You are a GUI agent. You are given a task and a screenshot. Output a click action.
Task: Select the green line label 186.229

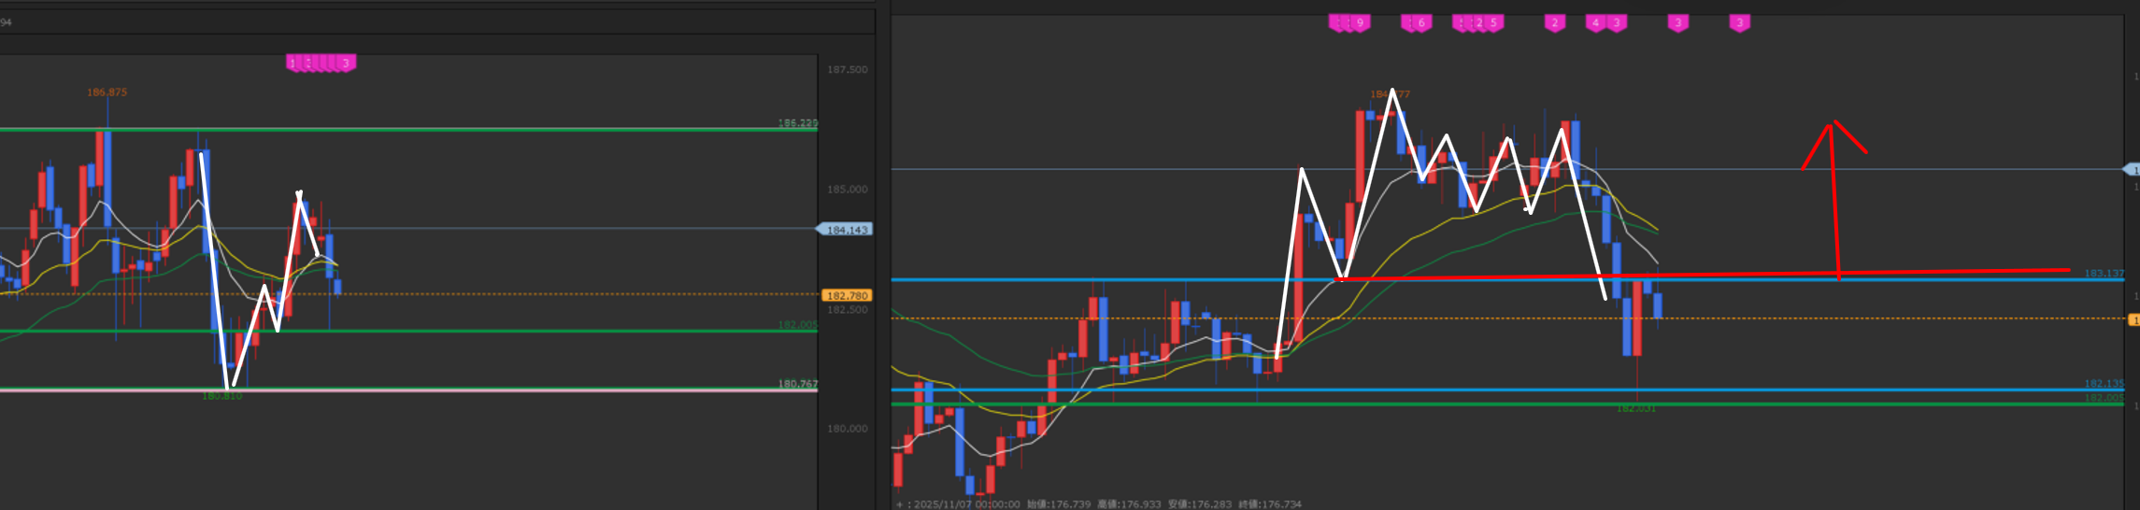[797, 123]
